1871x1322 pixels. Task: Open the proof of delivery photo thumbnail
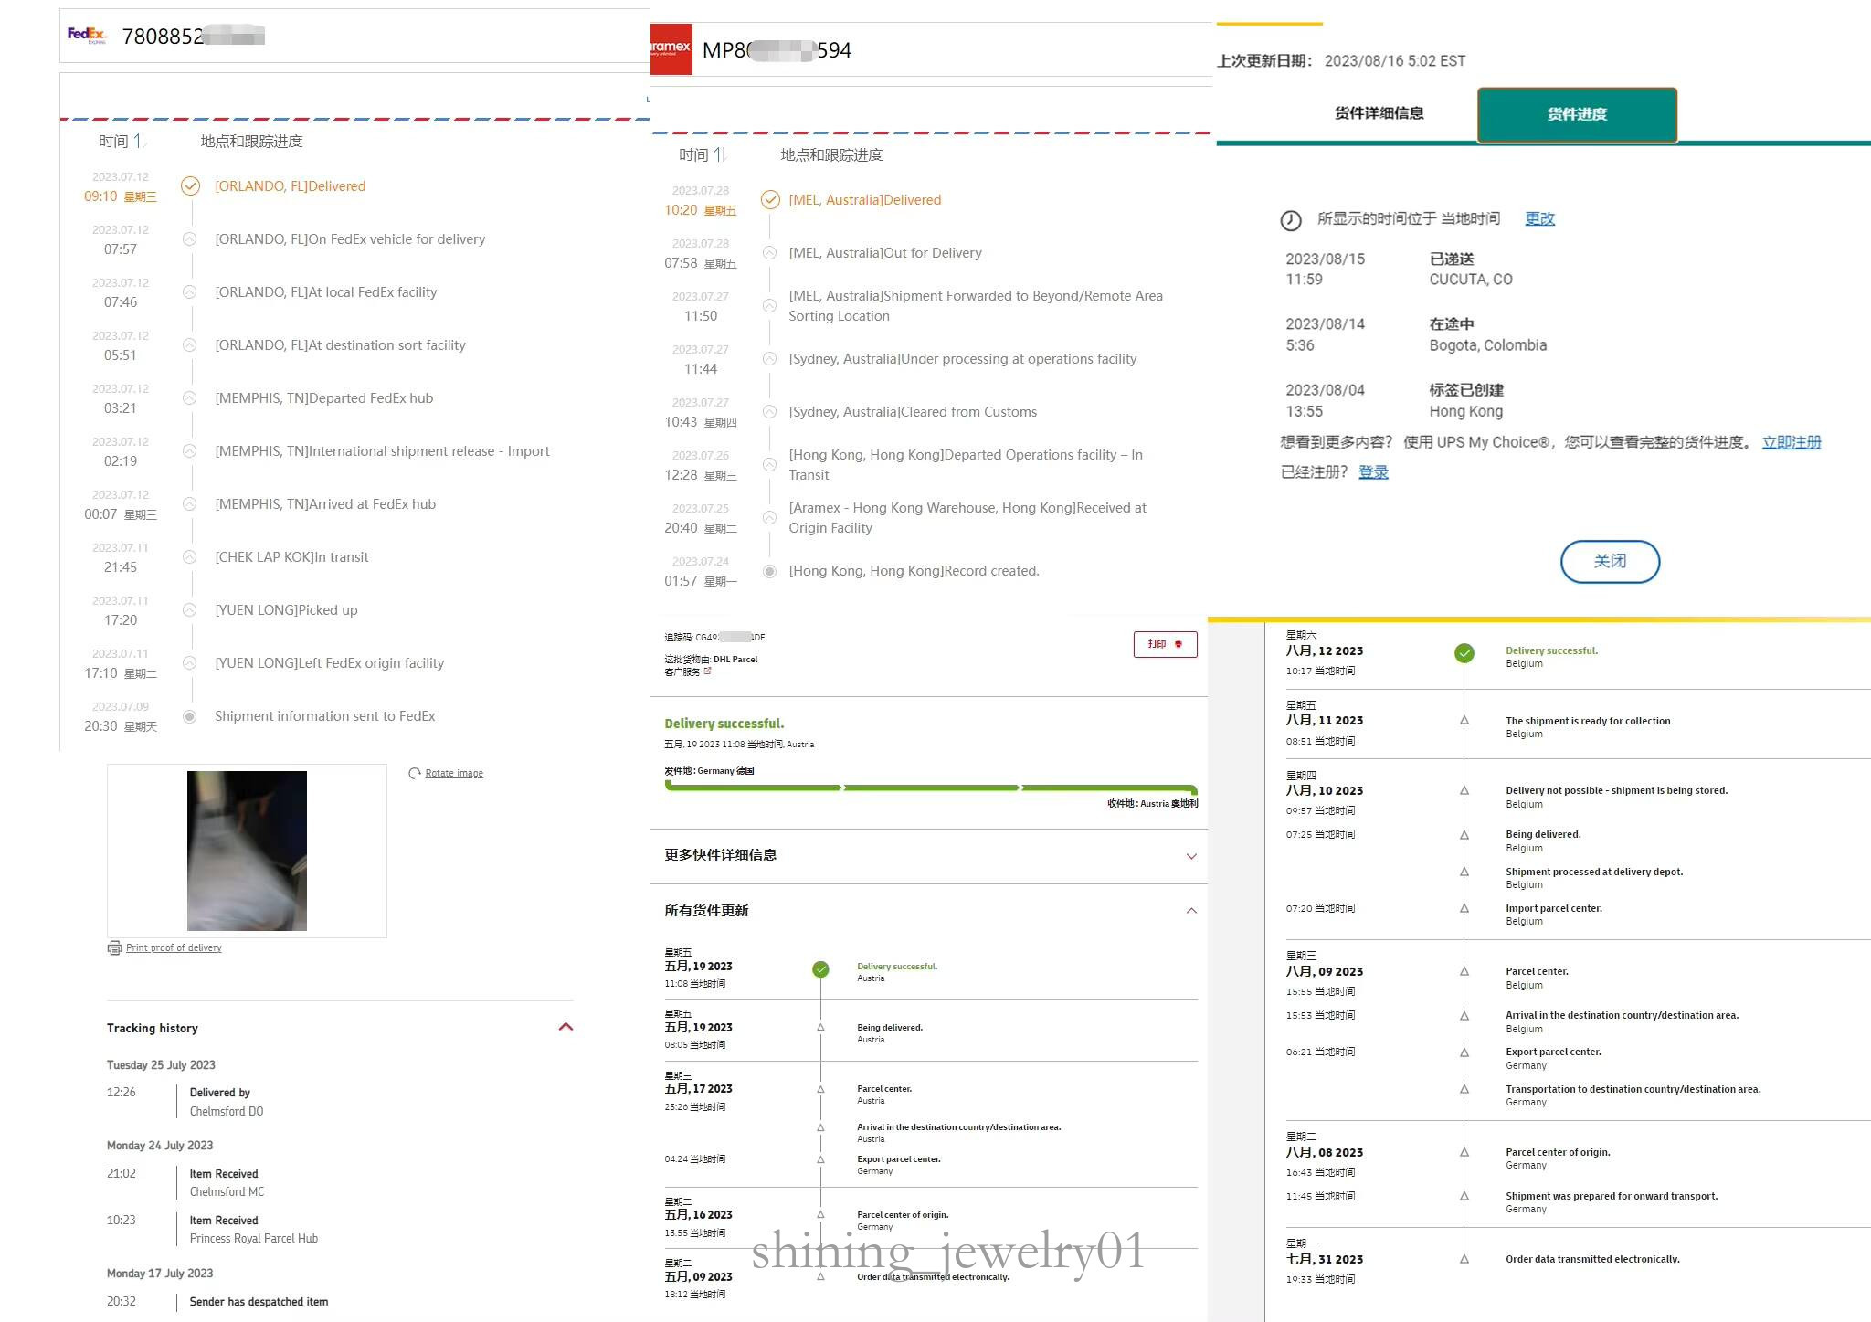pos(247,851)
